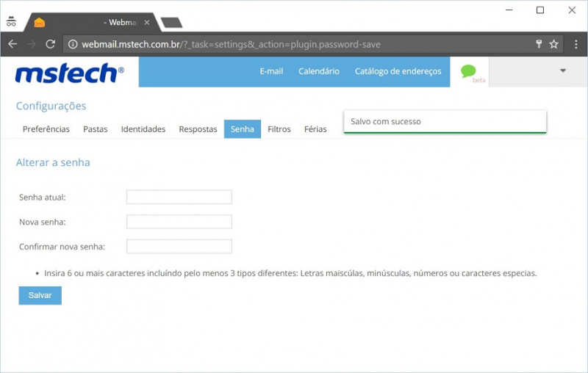Image resolution: width=588 pixels, height=373 pixels.
Task: Select the Senha tab
Action: tap(243, 129)
